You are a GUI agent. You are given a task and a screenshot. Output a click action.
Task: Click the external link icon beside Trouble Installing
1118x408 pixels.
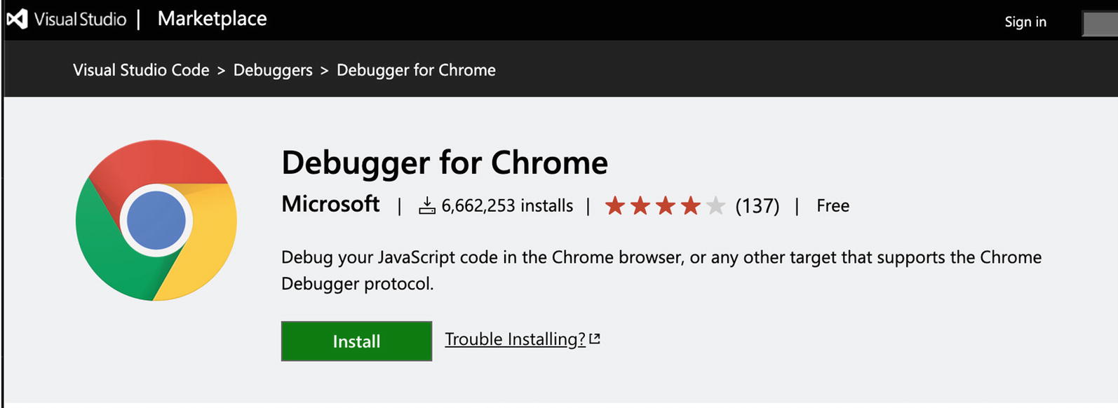(x=595, y=339)
